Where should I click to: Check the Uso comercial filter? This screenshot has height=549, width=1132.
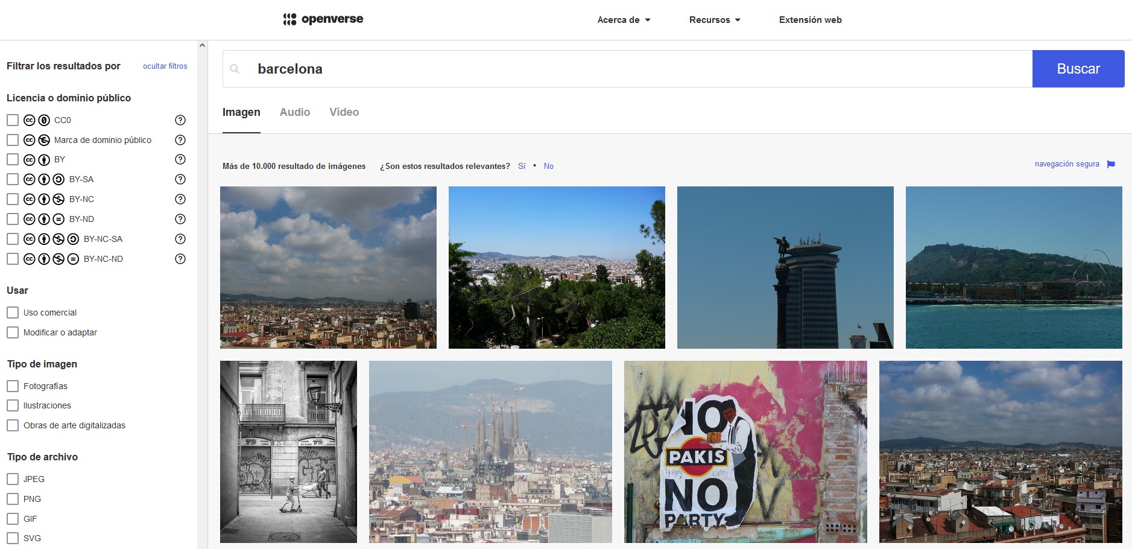[13, 312]
